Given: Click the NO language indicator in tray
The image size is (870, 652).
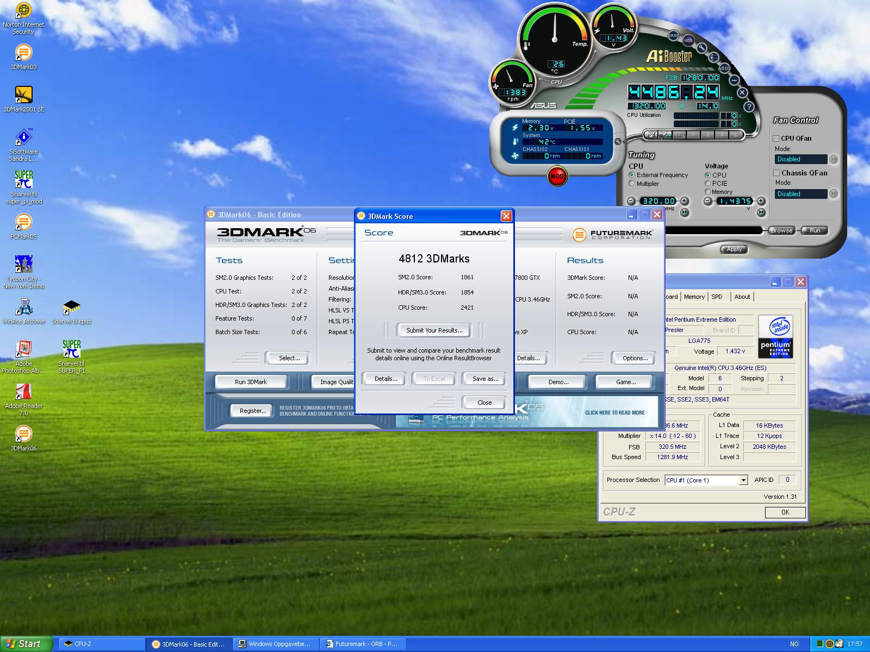Looking at the screenshot, I should (x=794, y=644).
